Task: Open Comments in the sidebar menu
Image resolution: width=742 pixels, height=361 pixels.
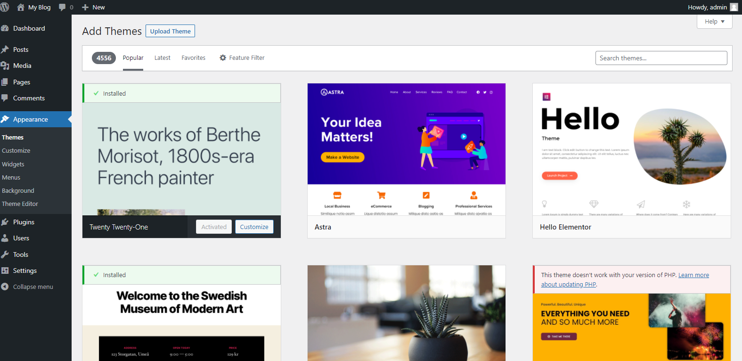Action: [x=29, y=98]
